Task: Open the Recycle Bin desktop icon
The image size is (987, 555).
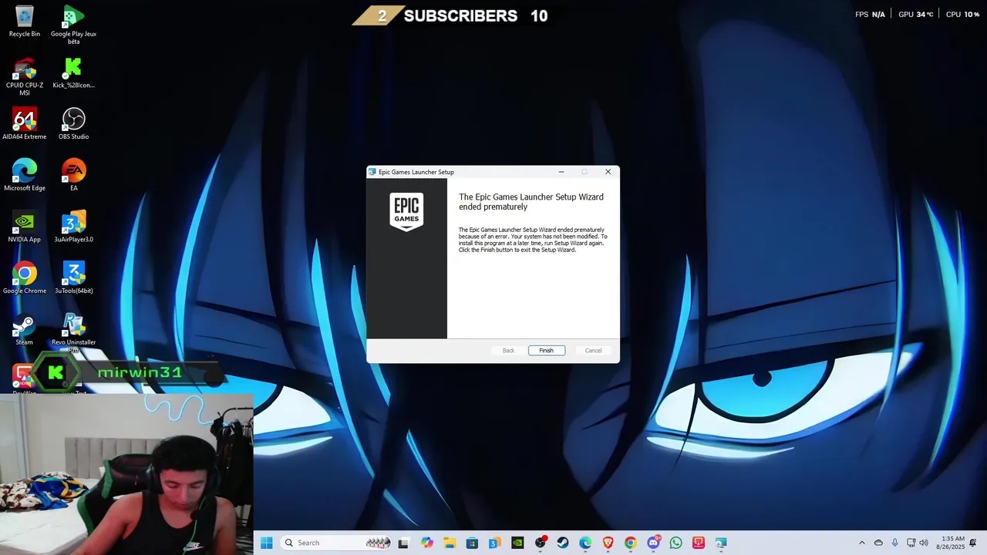Action: [x=25, y=22]
